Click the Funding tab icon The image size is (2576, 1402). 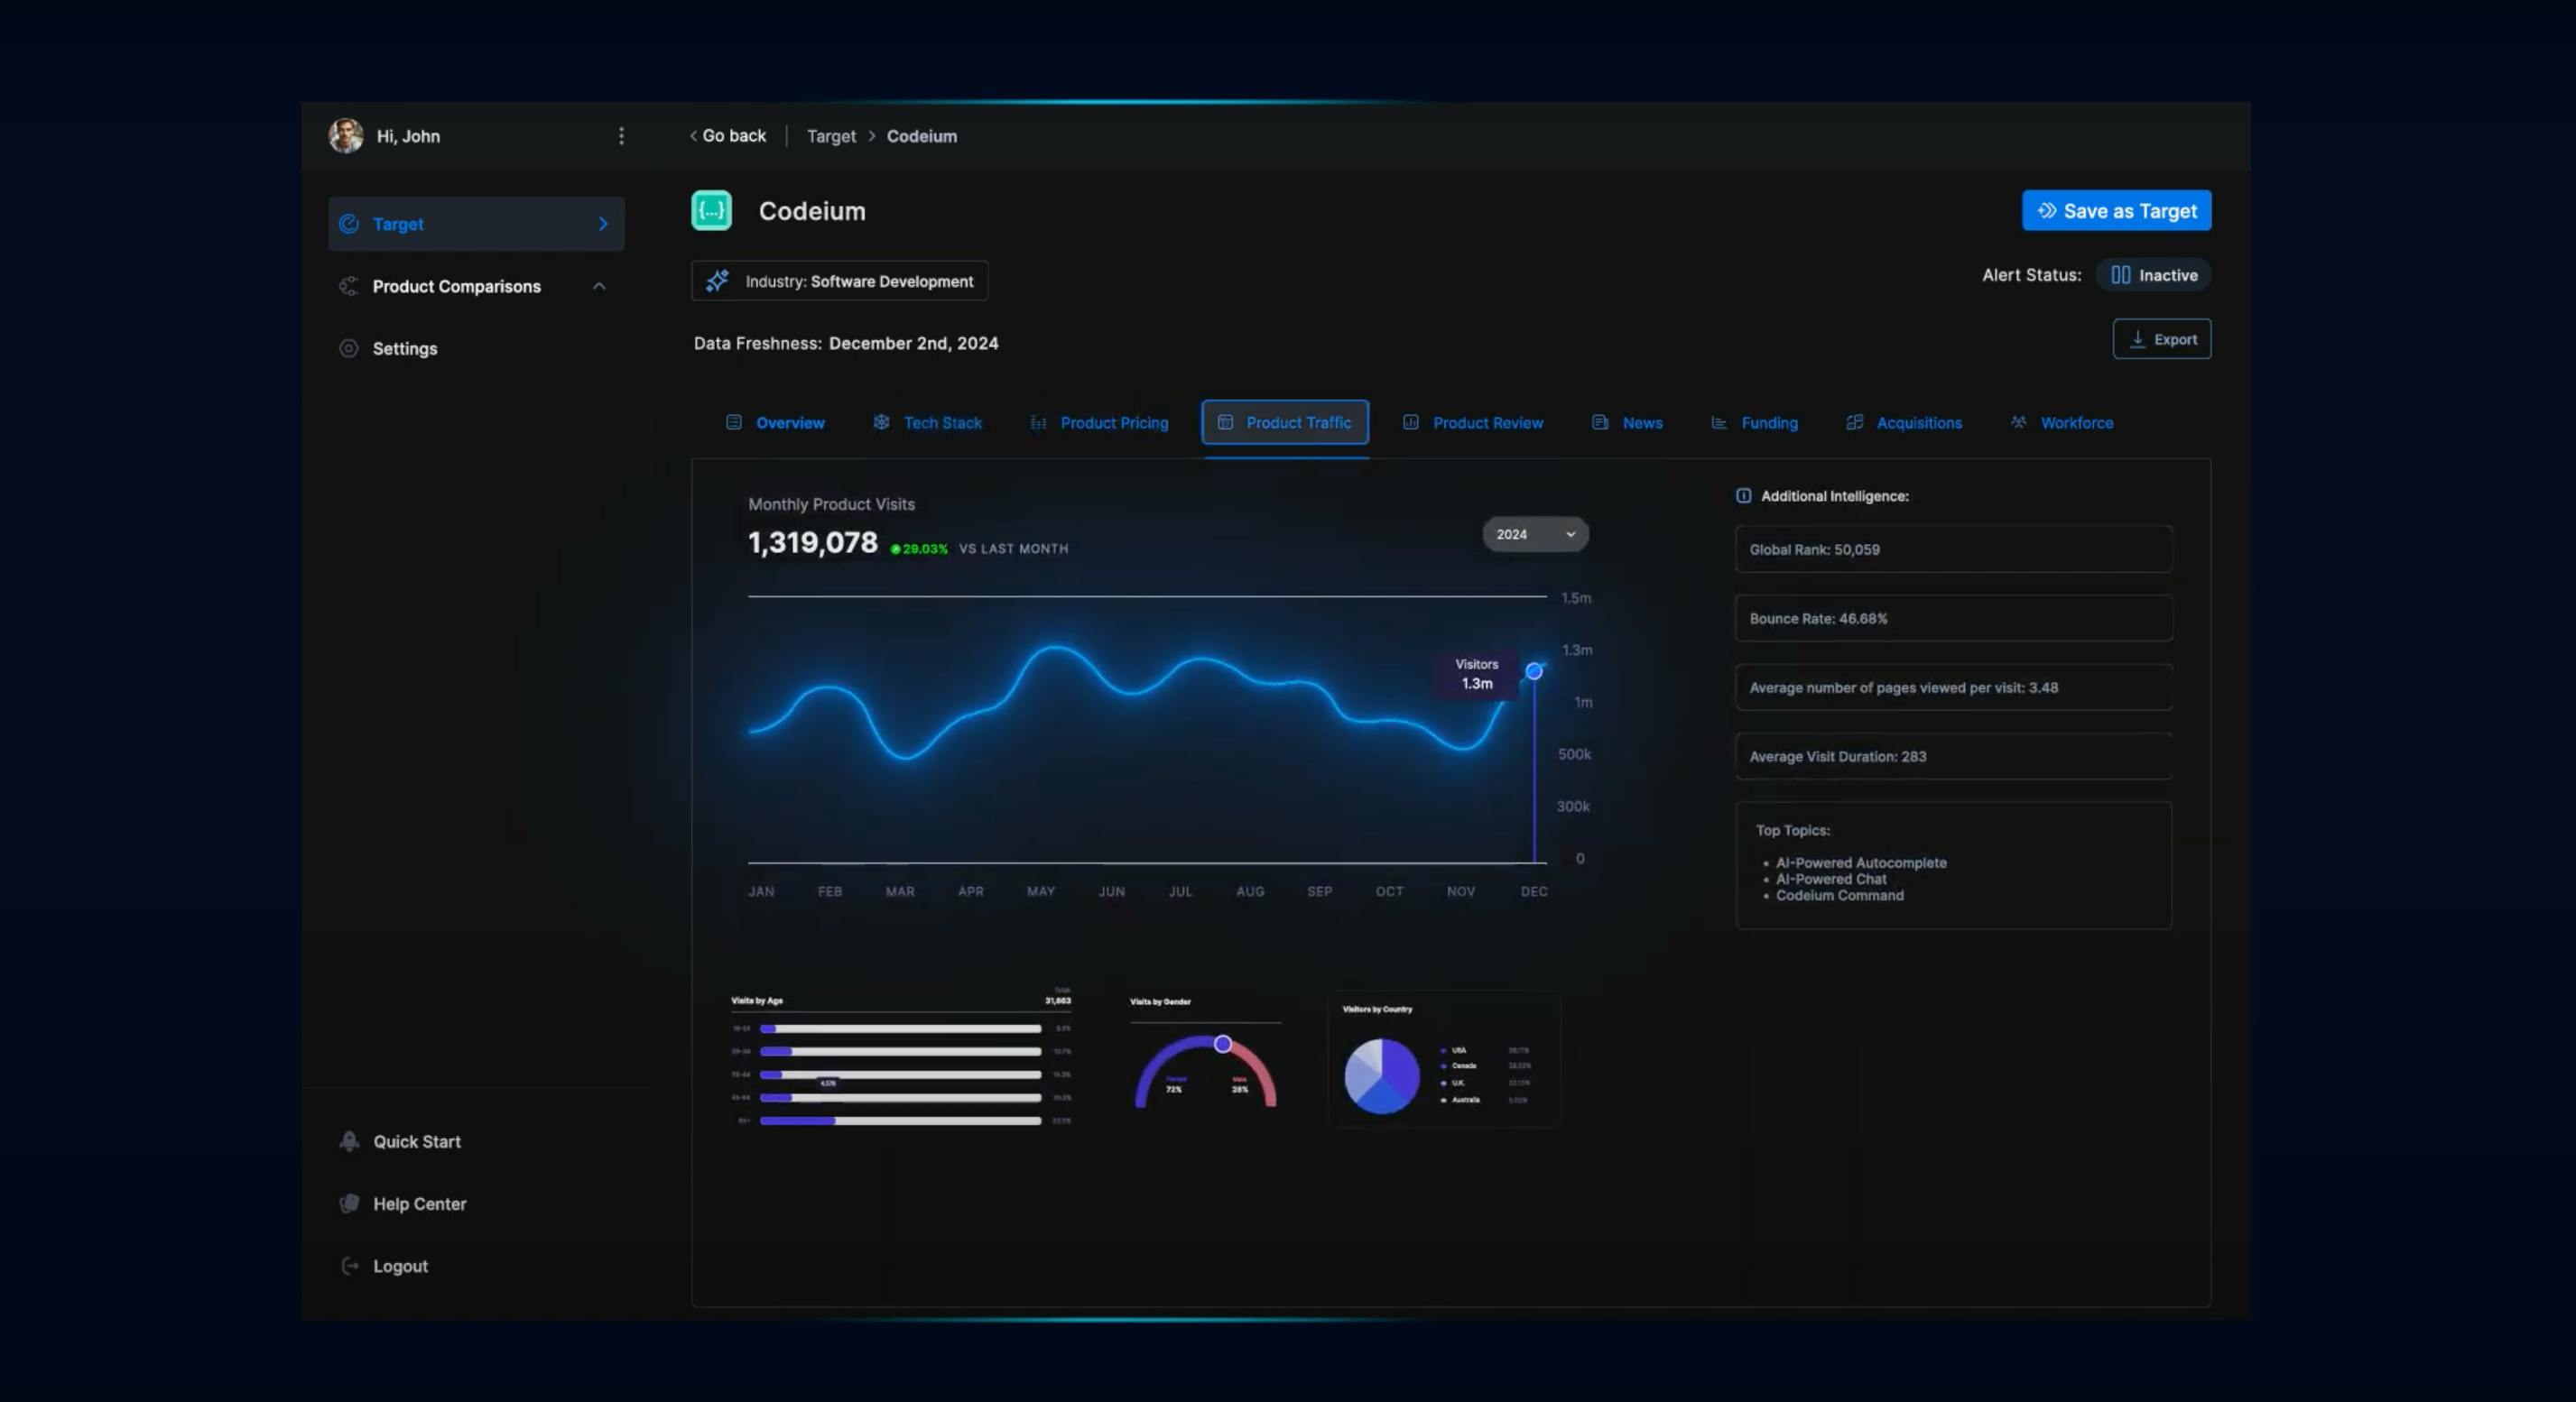click(x=1718, y=423)
